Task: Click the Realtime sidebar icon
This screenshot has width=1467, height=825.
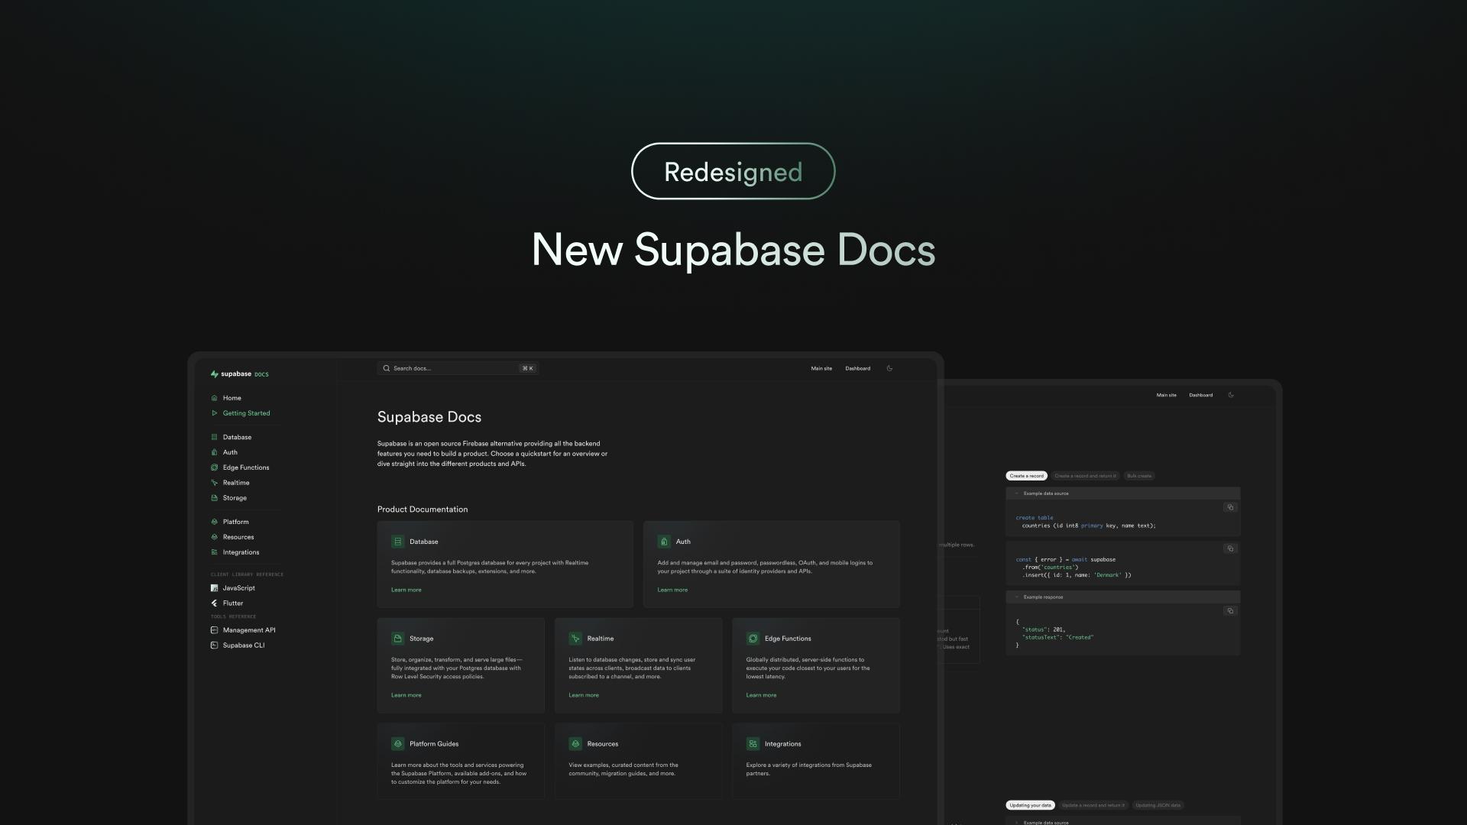Action: 214,483
